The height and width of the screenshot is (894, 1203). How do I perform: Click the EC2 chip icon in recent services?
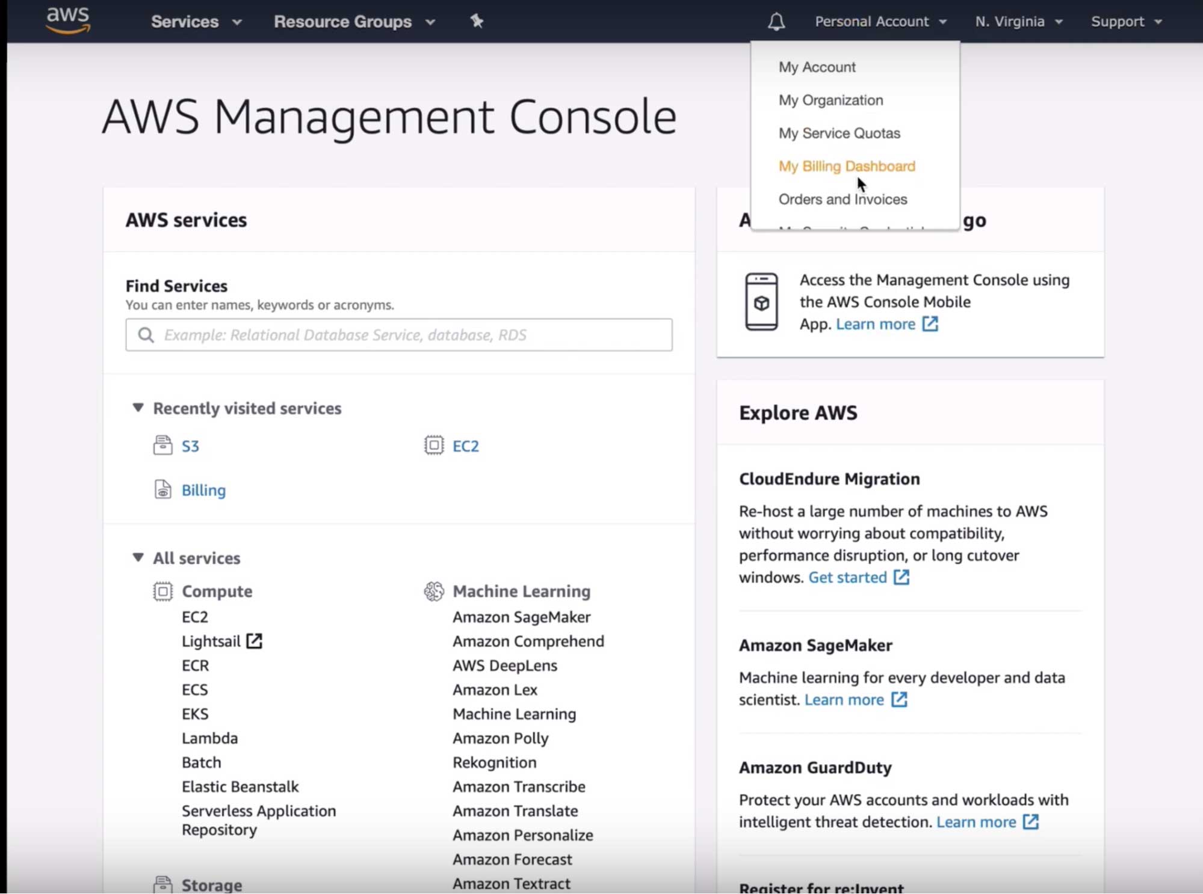tap(433, 445)
